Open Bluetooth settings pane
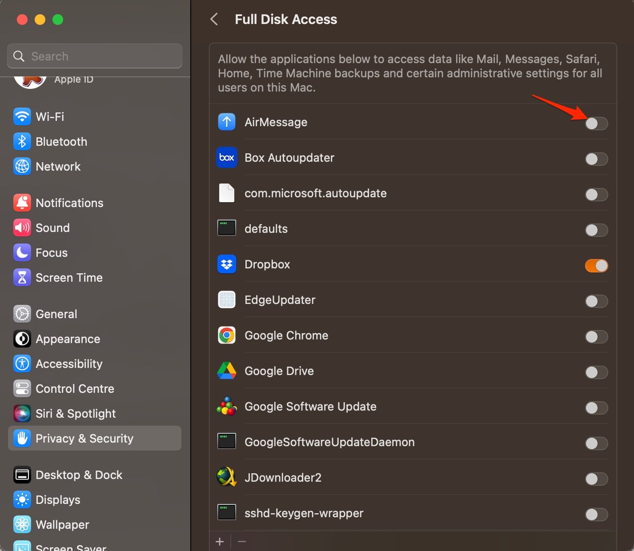 tap(95, 142)
